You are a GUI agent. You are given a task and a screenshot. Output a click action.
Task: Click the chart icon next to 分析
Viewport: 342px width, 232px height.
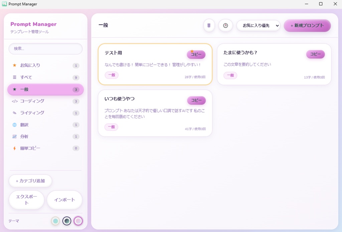pyautogui.click(x=14, y=136)
